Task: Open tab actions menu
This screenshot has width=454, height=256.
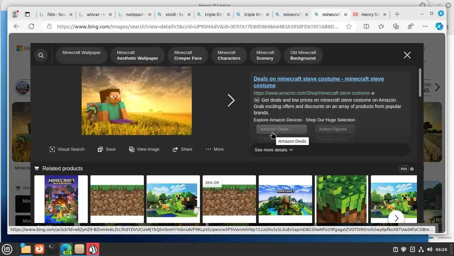Action: (27, 14)
